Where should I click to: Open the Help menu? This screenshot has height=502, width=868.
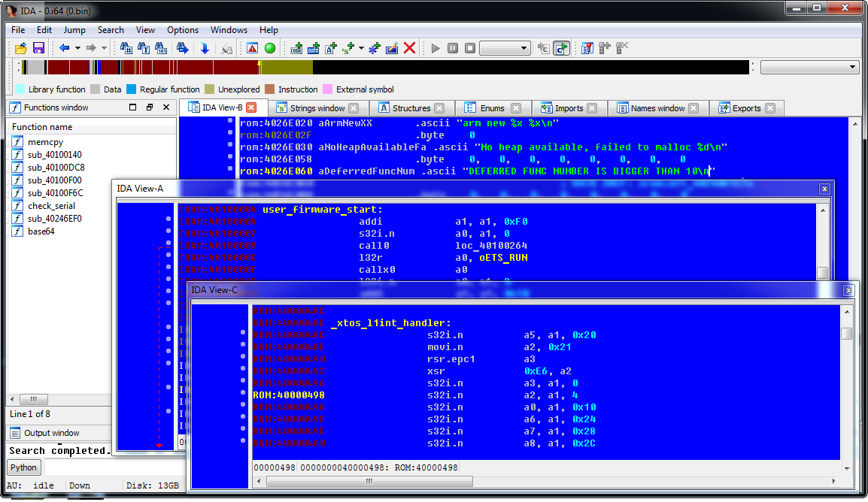click(269, 30)
